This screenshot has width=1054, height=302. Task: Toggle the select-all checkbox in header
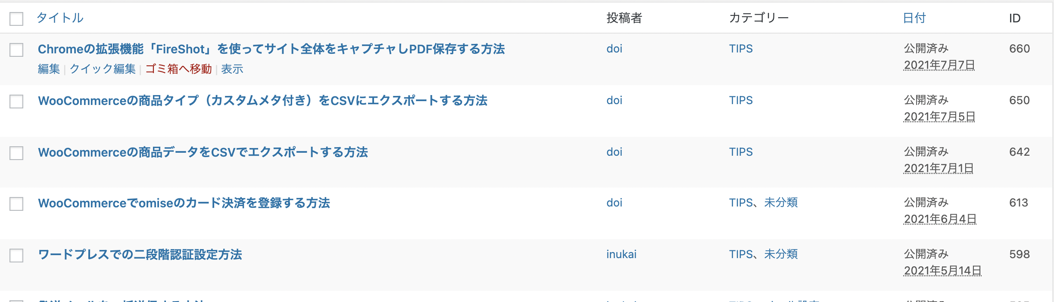[16, 19]
